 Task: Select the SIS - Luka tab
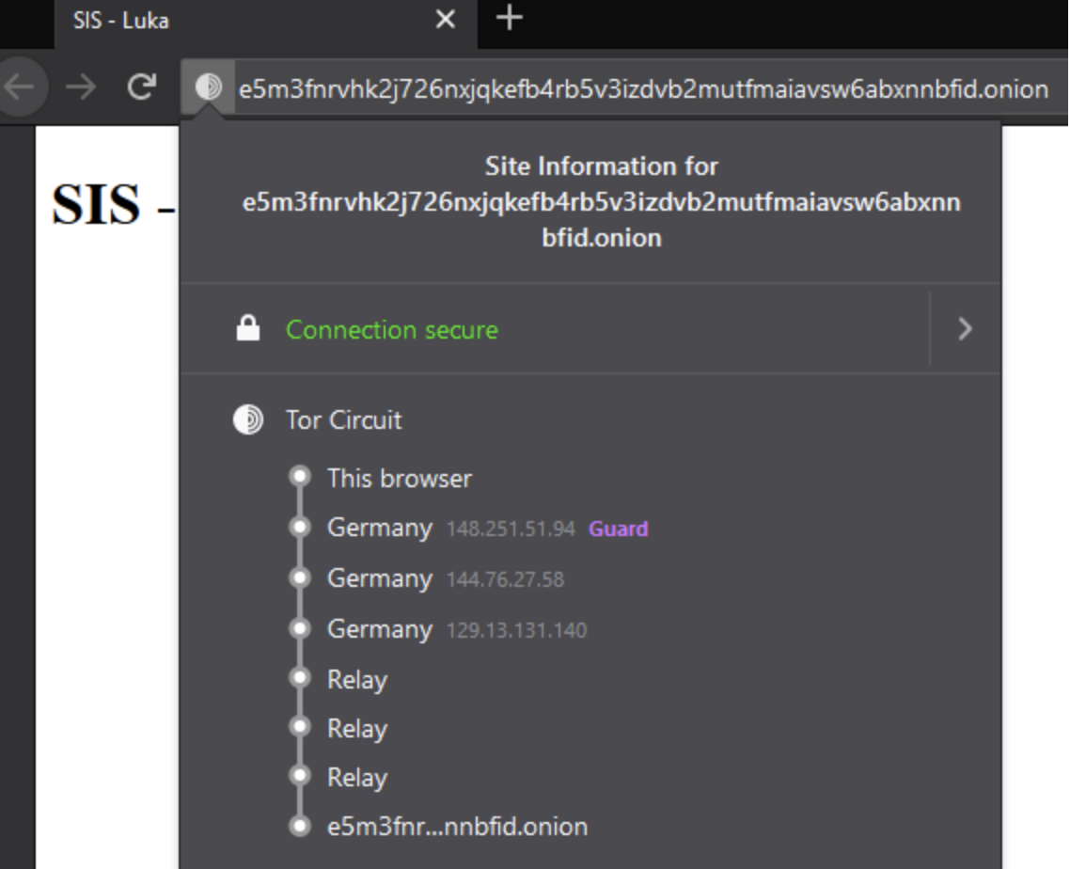click(265, 24)
